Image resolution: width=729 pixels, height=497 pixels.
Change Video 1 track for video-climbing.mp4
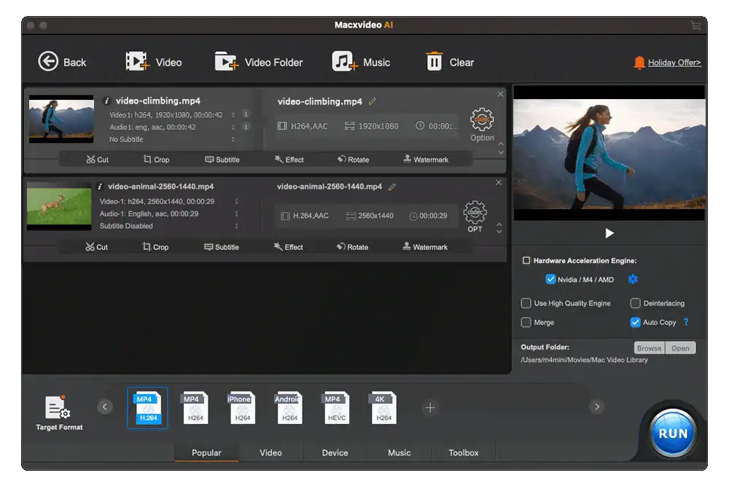click(233, 114)
